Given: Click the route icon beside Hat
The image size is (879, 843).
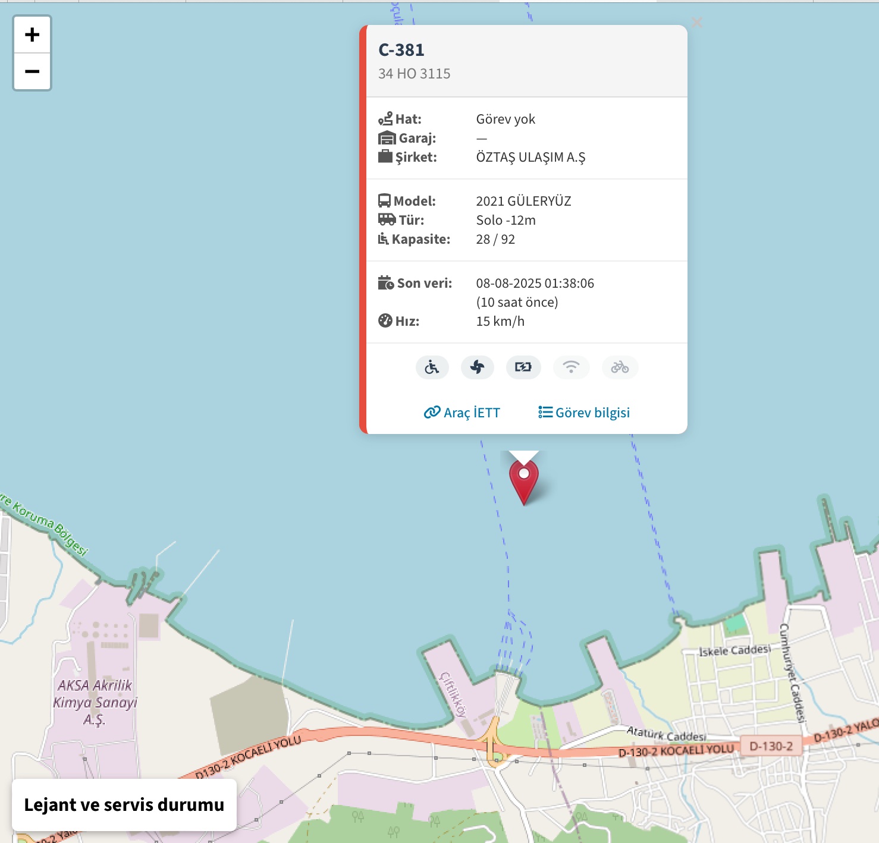Looking at the screenshot, I should pos(385,119).
